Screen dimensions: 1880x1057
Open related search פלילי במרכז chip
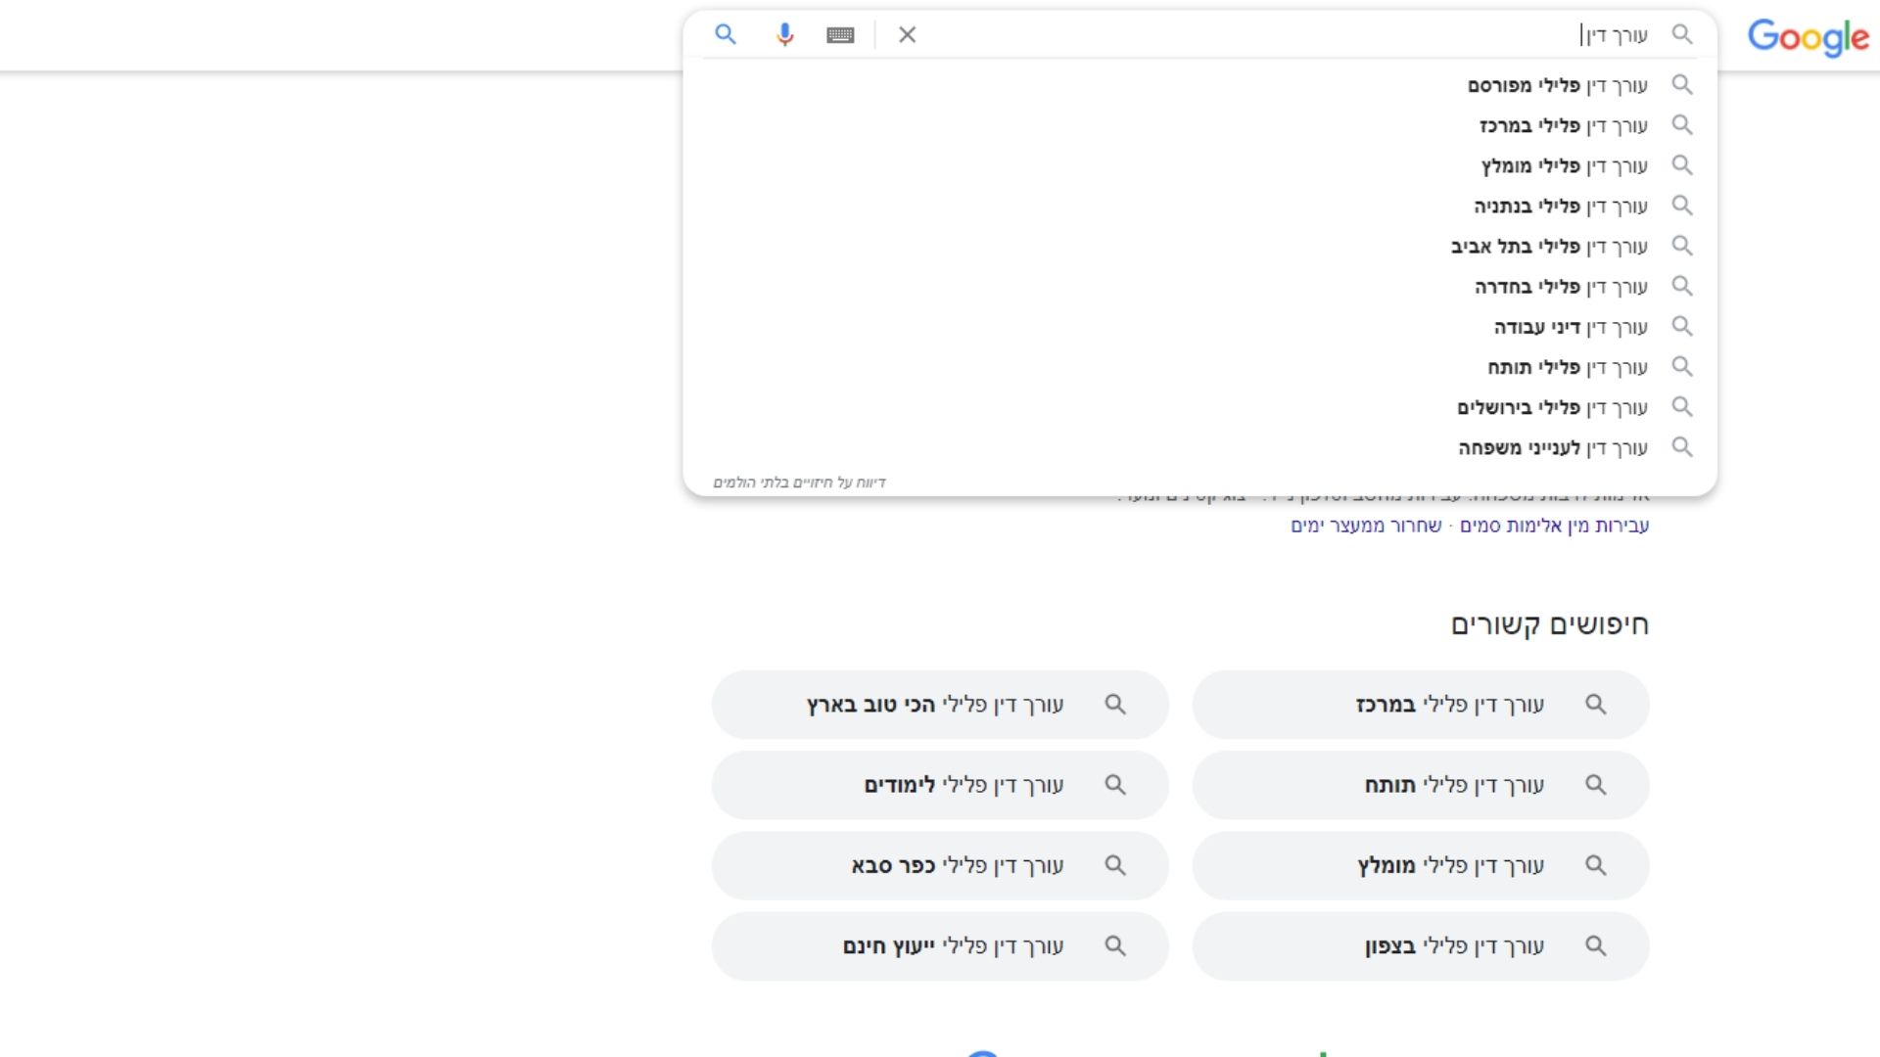click(1421, 705)
